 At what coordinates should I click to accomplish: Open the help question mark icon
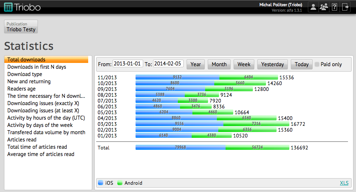coord(334,7)
